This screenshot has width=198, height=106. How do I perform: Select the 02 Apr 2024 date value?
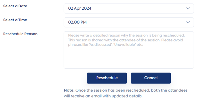click(x=79, y=9)
